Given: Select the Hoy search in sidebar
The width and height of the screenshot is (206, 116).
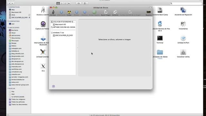Looking at the screenshot, I should coord(12,92).
